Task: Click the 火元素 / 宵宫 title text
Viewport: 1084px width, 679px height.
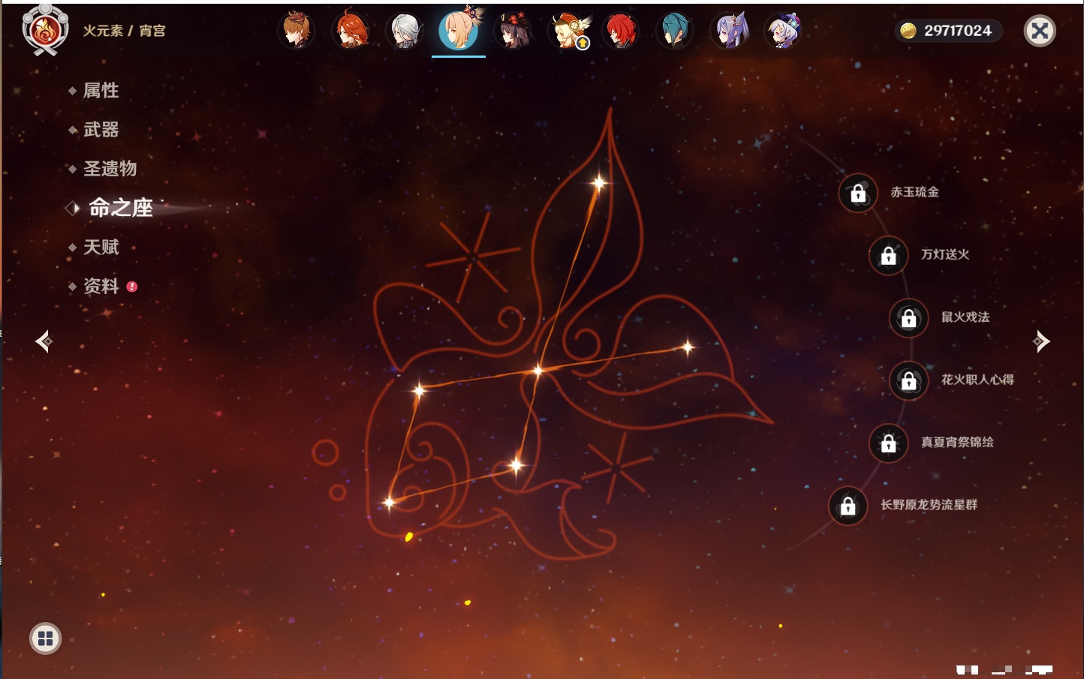Action: click(124, 31)
